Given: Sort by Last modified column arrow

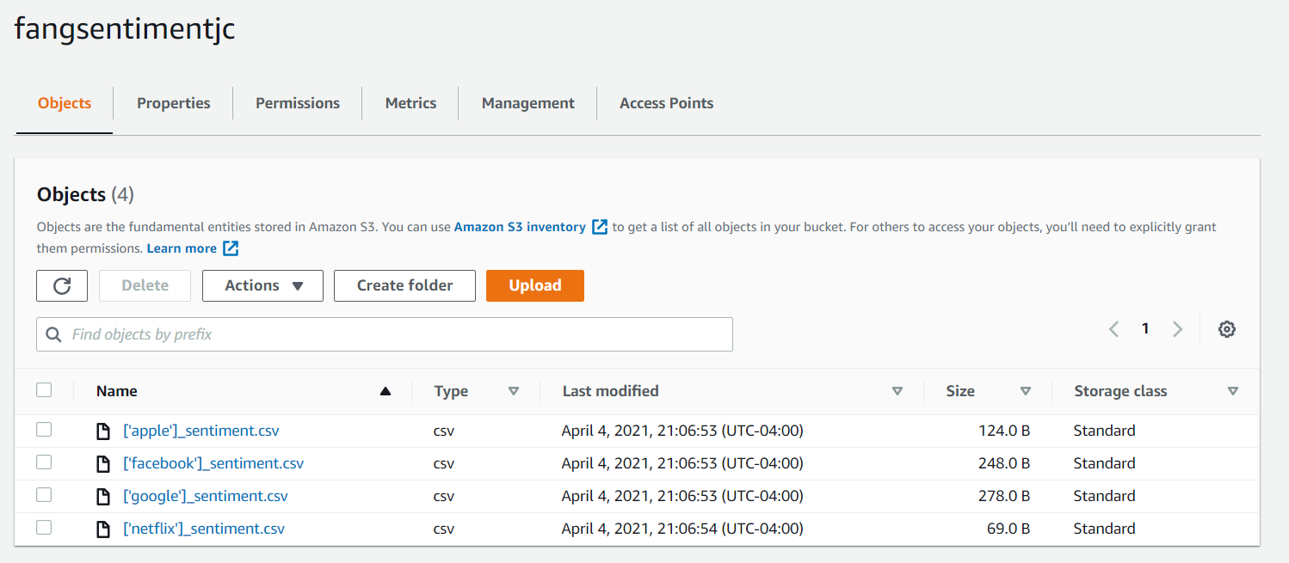Looking at the screenshot, I should (x=897, y=391).
